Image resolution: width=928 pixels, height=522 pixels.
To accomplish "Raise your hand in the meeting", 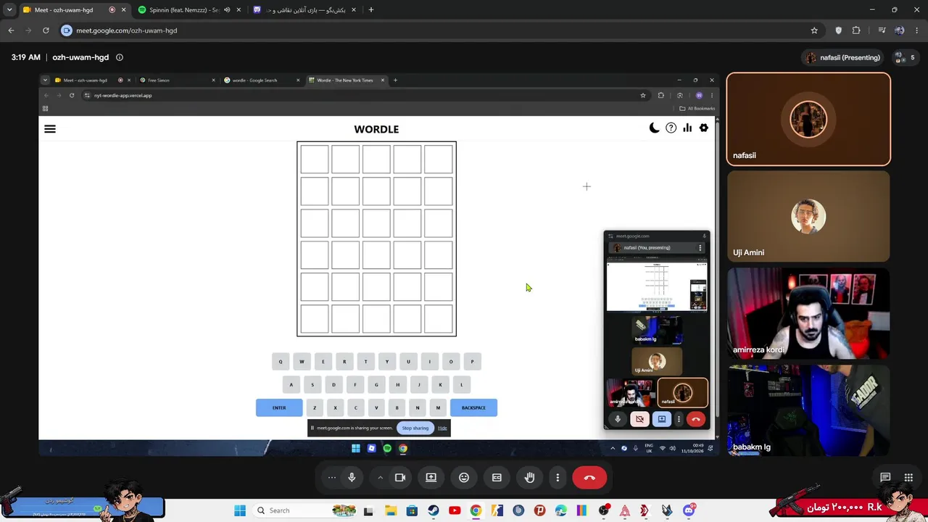I will pos(530,478).
